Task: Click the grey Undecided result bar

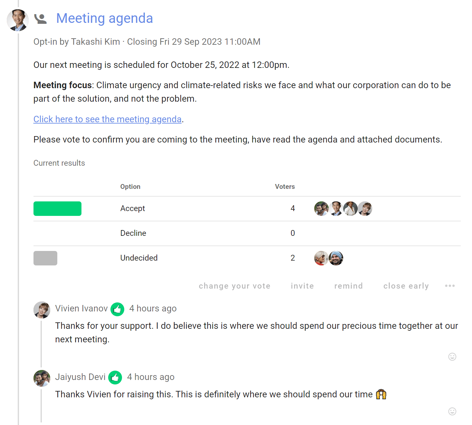Action: (45, 258)
